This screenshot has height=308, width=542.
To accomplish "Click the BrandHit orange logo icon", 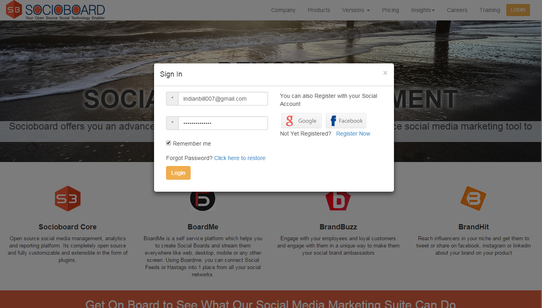I will [x=473, y=199].
